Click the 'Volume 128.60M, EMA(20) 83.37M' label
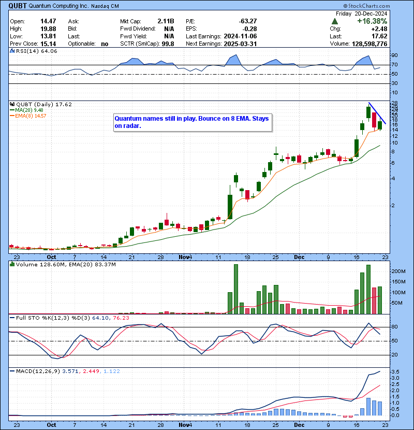 point(66,265)
